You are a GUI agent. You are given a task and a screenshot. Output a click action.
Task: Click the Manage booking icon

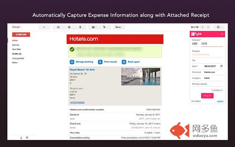(72, 62)
